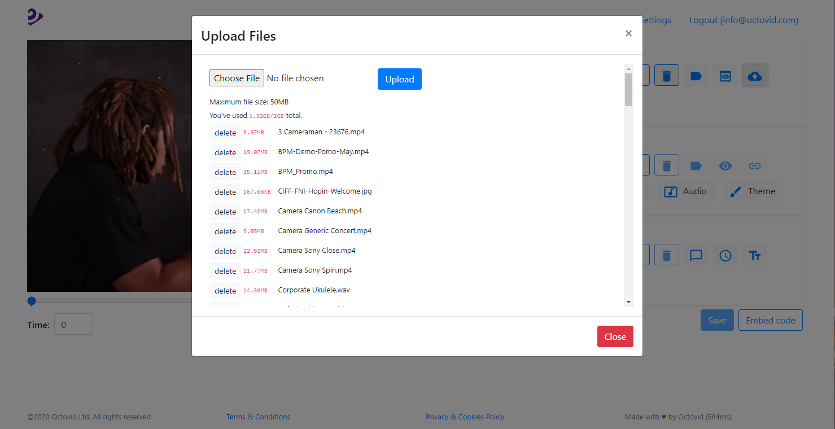835x429 pixels.
Task: Click file name Camera Sony Close.mp4
Action: pos(317,251)
